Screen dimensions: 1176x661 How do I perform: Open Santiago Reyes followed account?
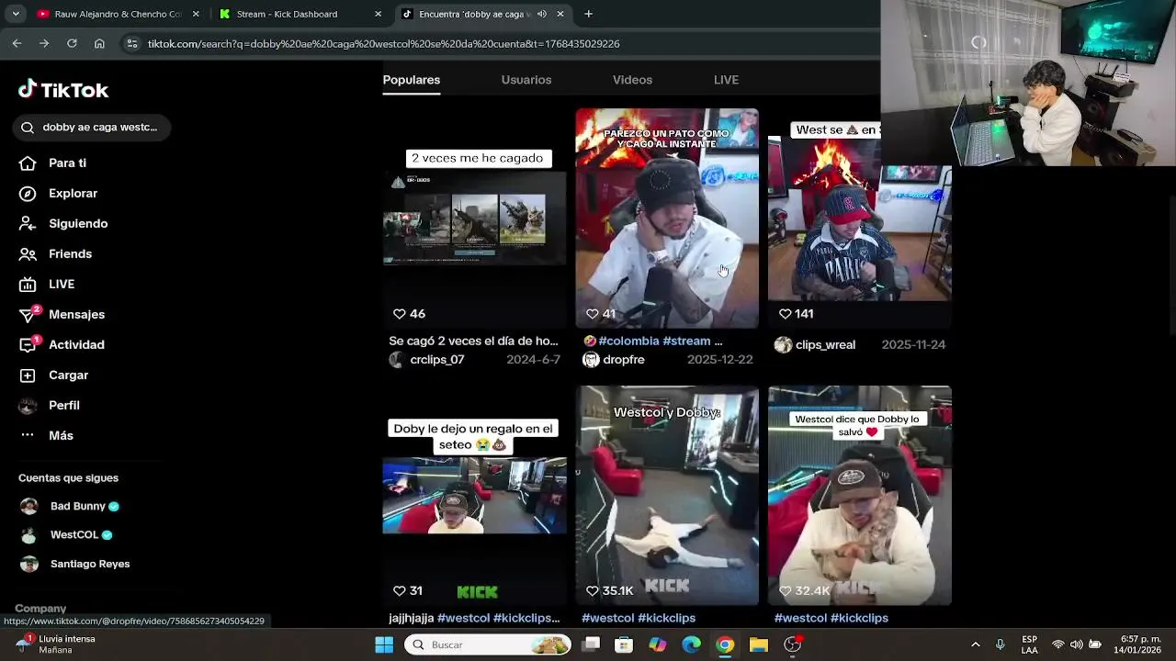(x=75, y=564)
